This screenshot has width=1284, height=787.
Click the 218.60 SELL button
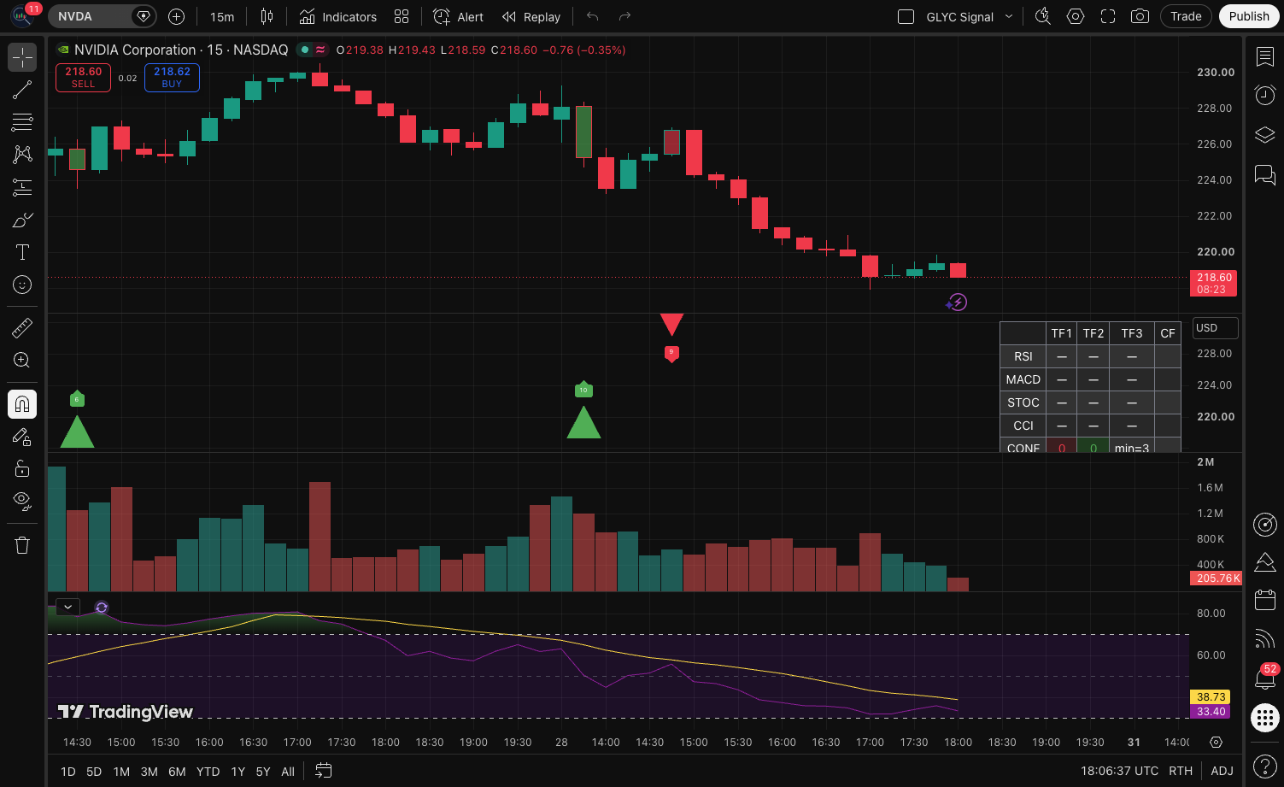pyautogui.click(x=83, y=77)
